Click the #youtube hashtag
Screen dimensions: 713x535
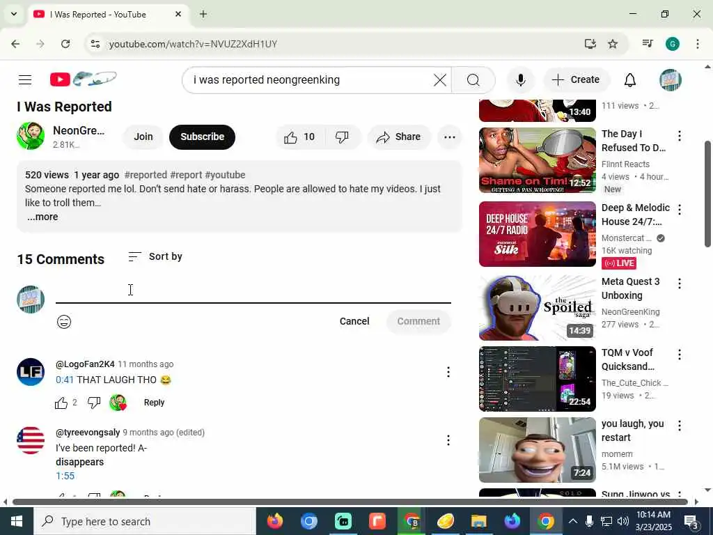coord(225,175)
